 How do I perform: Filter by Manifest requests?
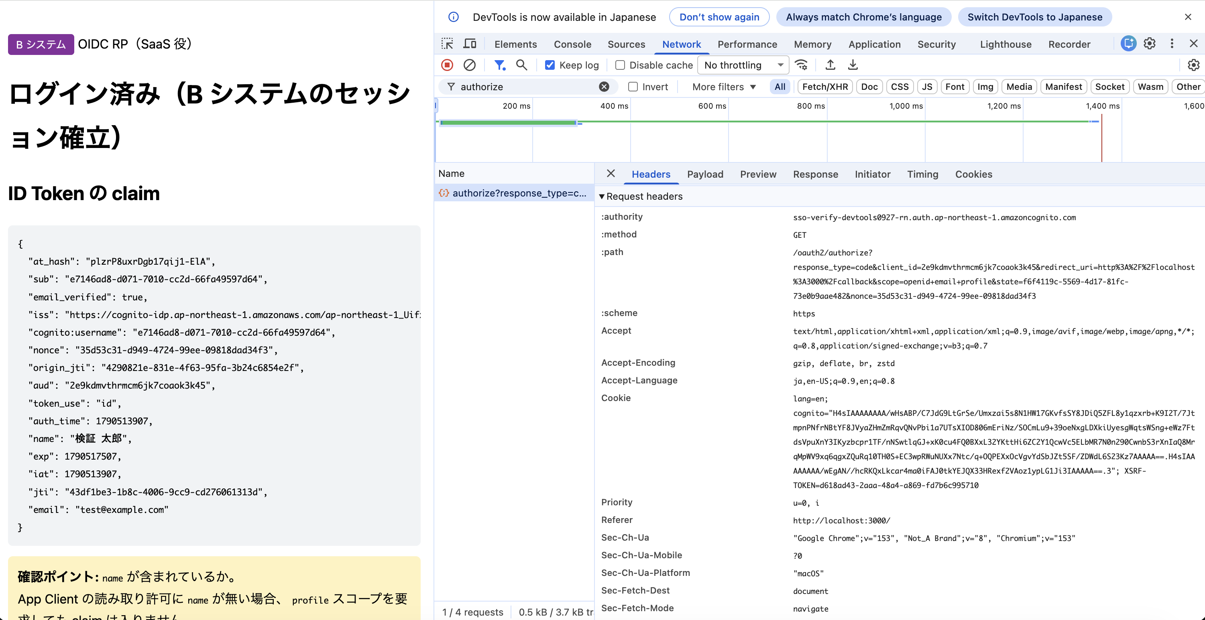coord(1063,87)
